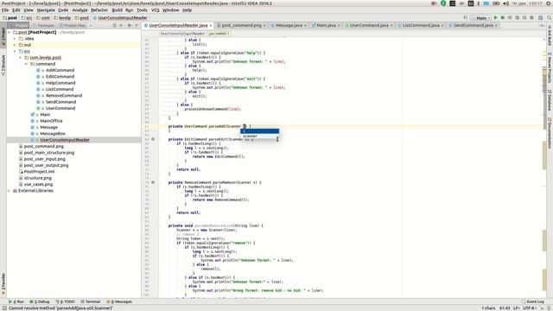Open the system power cog menu
The height and width of the screenshot is (311, 553).
(x=549, y=3)
